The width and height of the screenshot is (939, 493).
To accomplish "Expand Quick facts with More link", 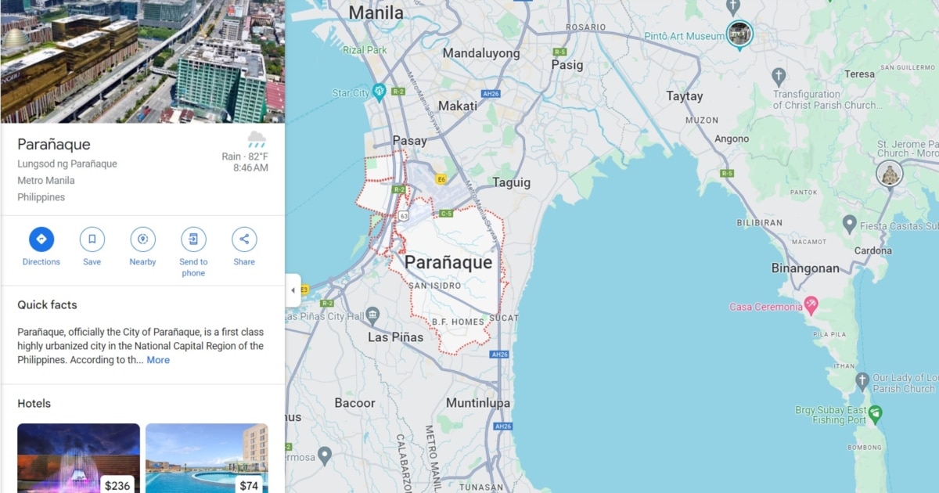I will coord(158,360).
